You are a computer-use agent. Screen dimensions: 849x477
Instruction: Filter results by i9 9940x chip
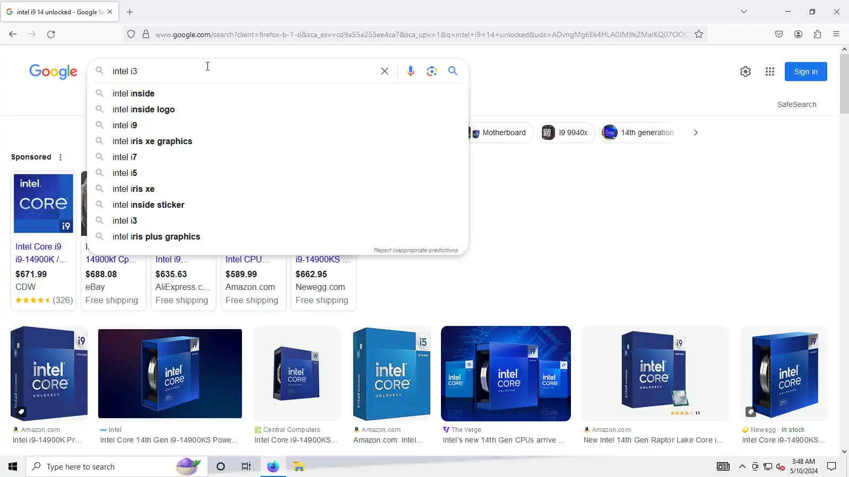pos(566,132)
